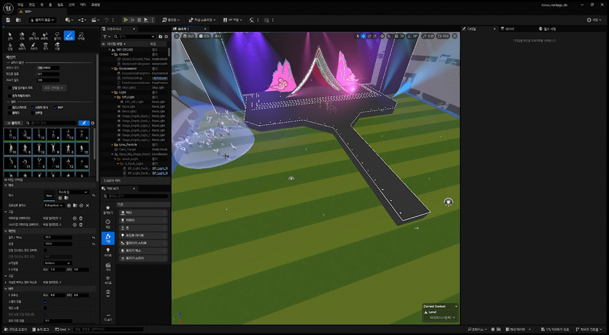Screen dimensions: 609x335
Task: Choose the foliage Lasso (올가미) tool
Action: click(x=57, y=36)
